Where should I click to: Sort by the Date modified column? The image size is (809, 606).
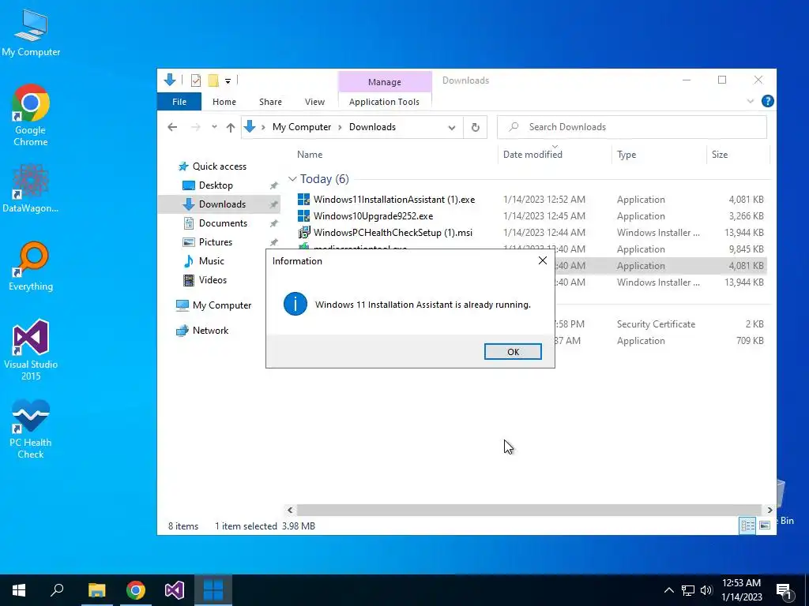532,155
